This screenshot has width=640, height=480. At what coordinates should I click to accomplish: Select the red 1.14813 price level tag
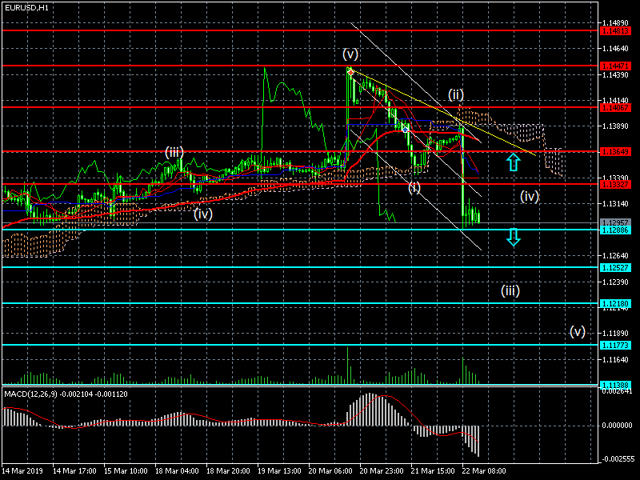point(615,31)
